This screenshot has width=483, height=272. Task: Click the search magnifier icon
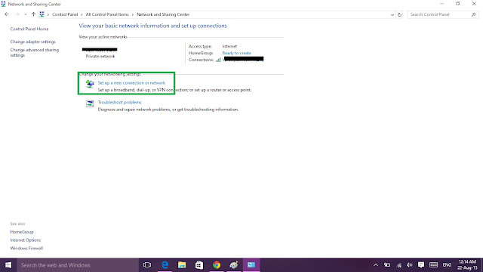[x=473, y=14]
